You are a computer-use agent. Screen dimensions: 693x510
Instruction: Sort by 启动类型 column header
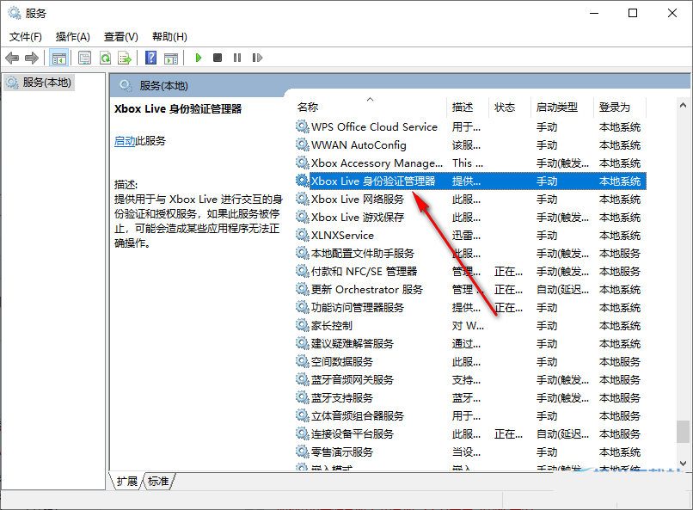(556, 108)
